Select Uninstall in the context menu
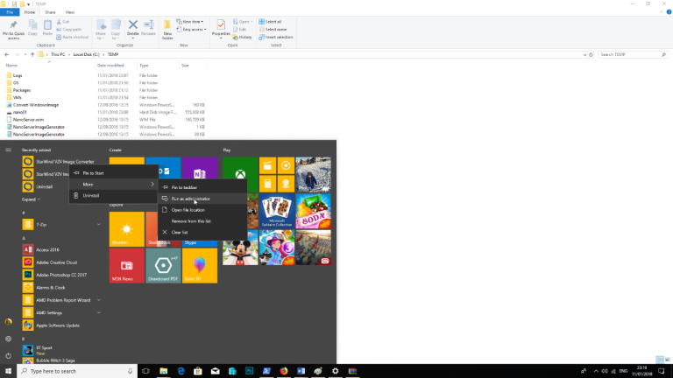Viewport: 673px width, 378px height. (91, 195)
